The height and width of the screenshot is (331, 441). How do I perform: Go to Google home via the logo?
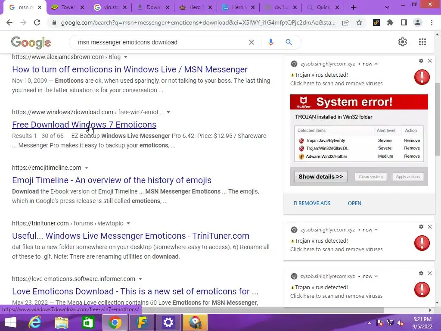(31, 43)
